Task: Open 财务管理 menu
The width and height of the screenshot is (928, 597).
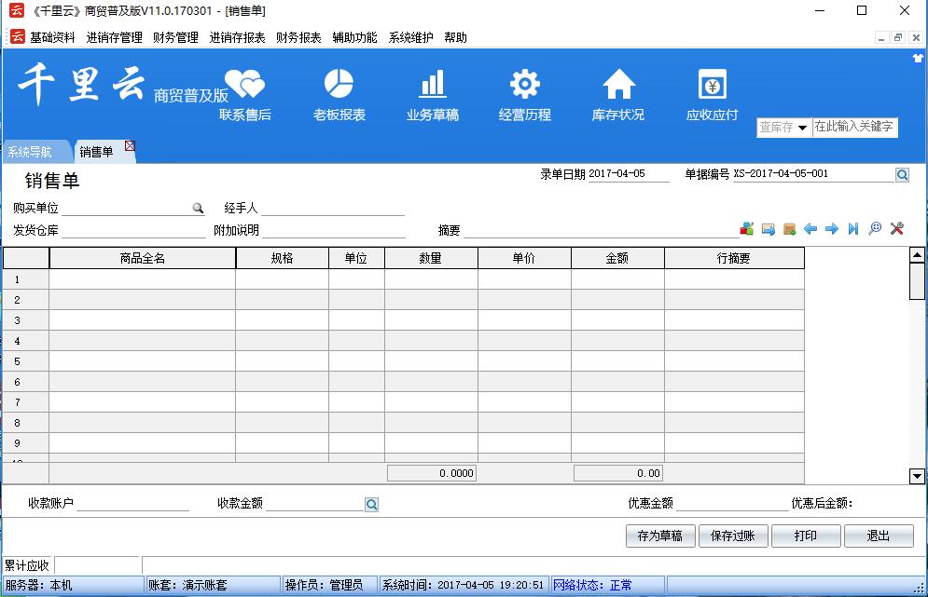Action: point(175,38)
